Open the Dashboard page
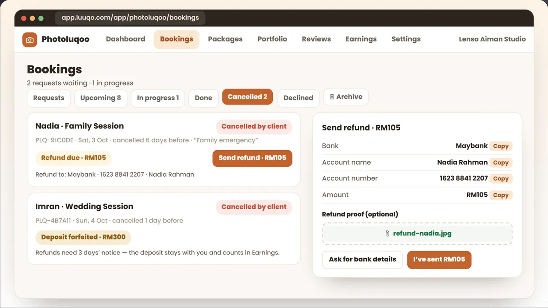 click(x=125, y=39)
